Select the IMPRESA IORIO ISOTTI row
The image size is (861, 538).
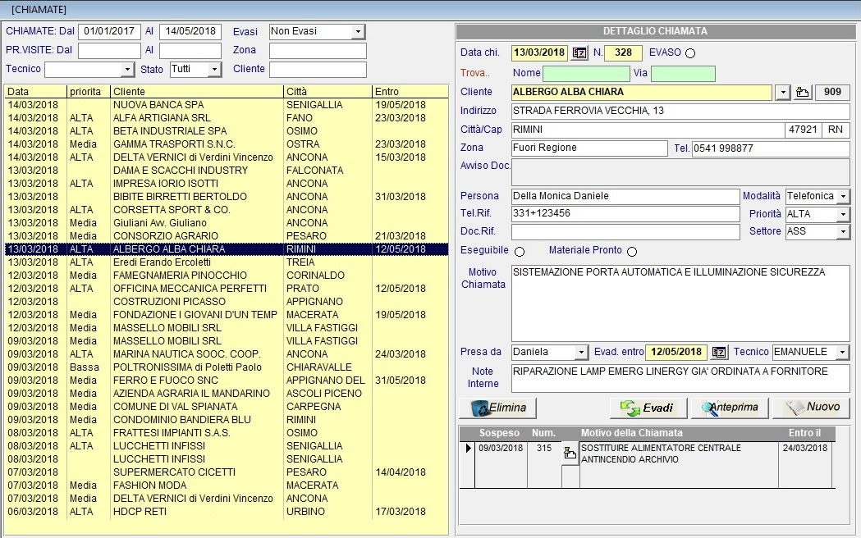(227, 184)
